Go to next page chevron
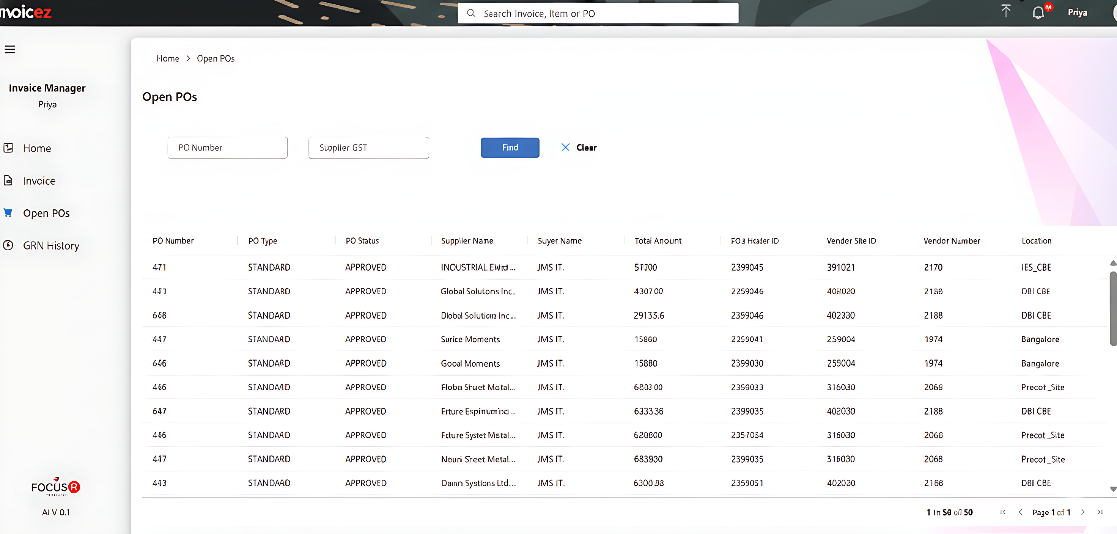 coord(1083,512)
